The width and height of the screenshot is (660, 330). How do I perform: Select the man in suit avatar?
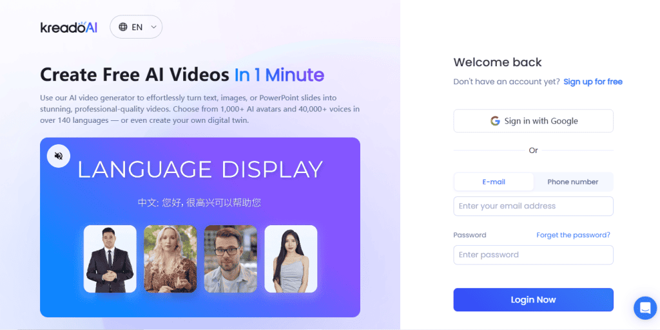[x=110, y=259]
